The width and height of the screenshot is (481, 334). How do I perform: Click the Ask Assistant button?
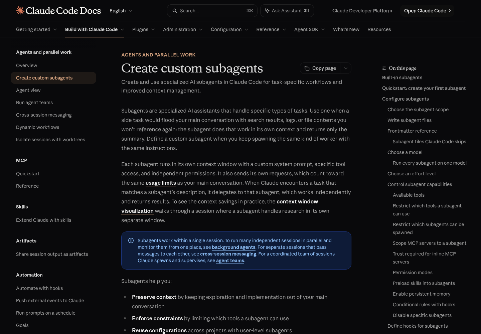(287, 11)
